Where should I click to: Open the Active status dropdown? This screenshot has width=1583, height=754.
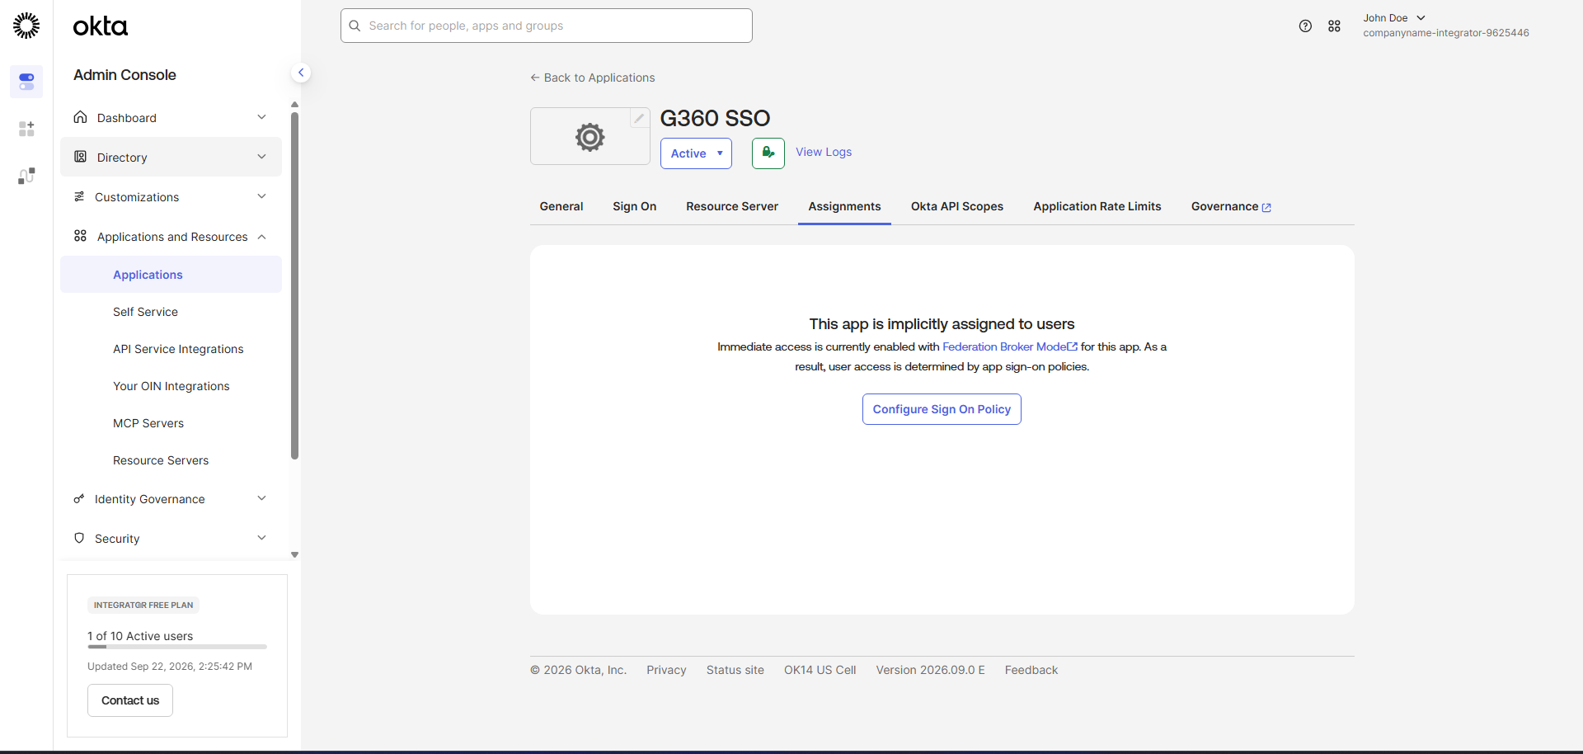pos(696,153)
